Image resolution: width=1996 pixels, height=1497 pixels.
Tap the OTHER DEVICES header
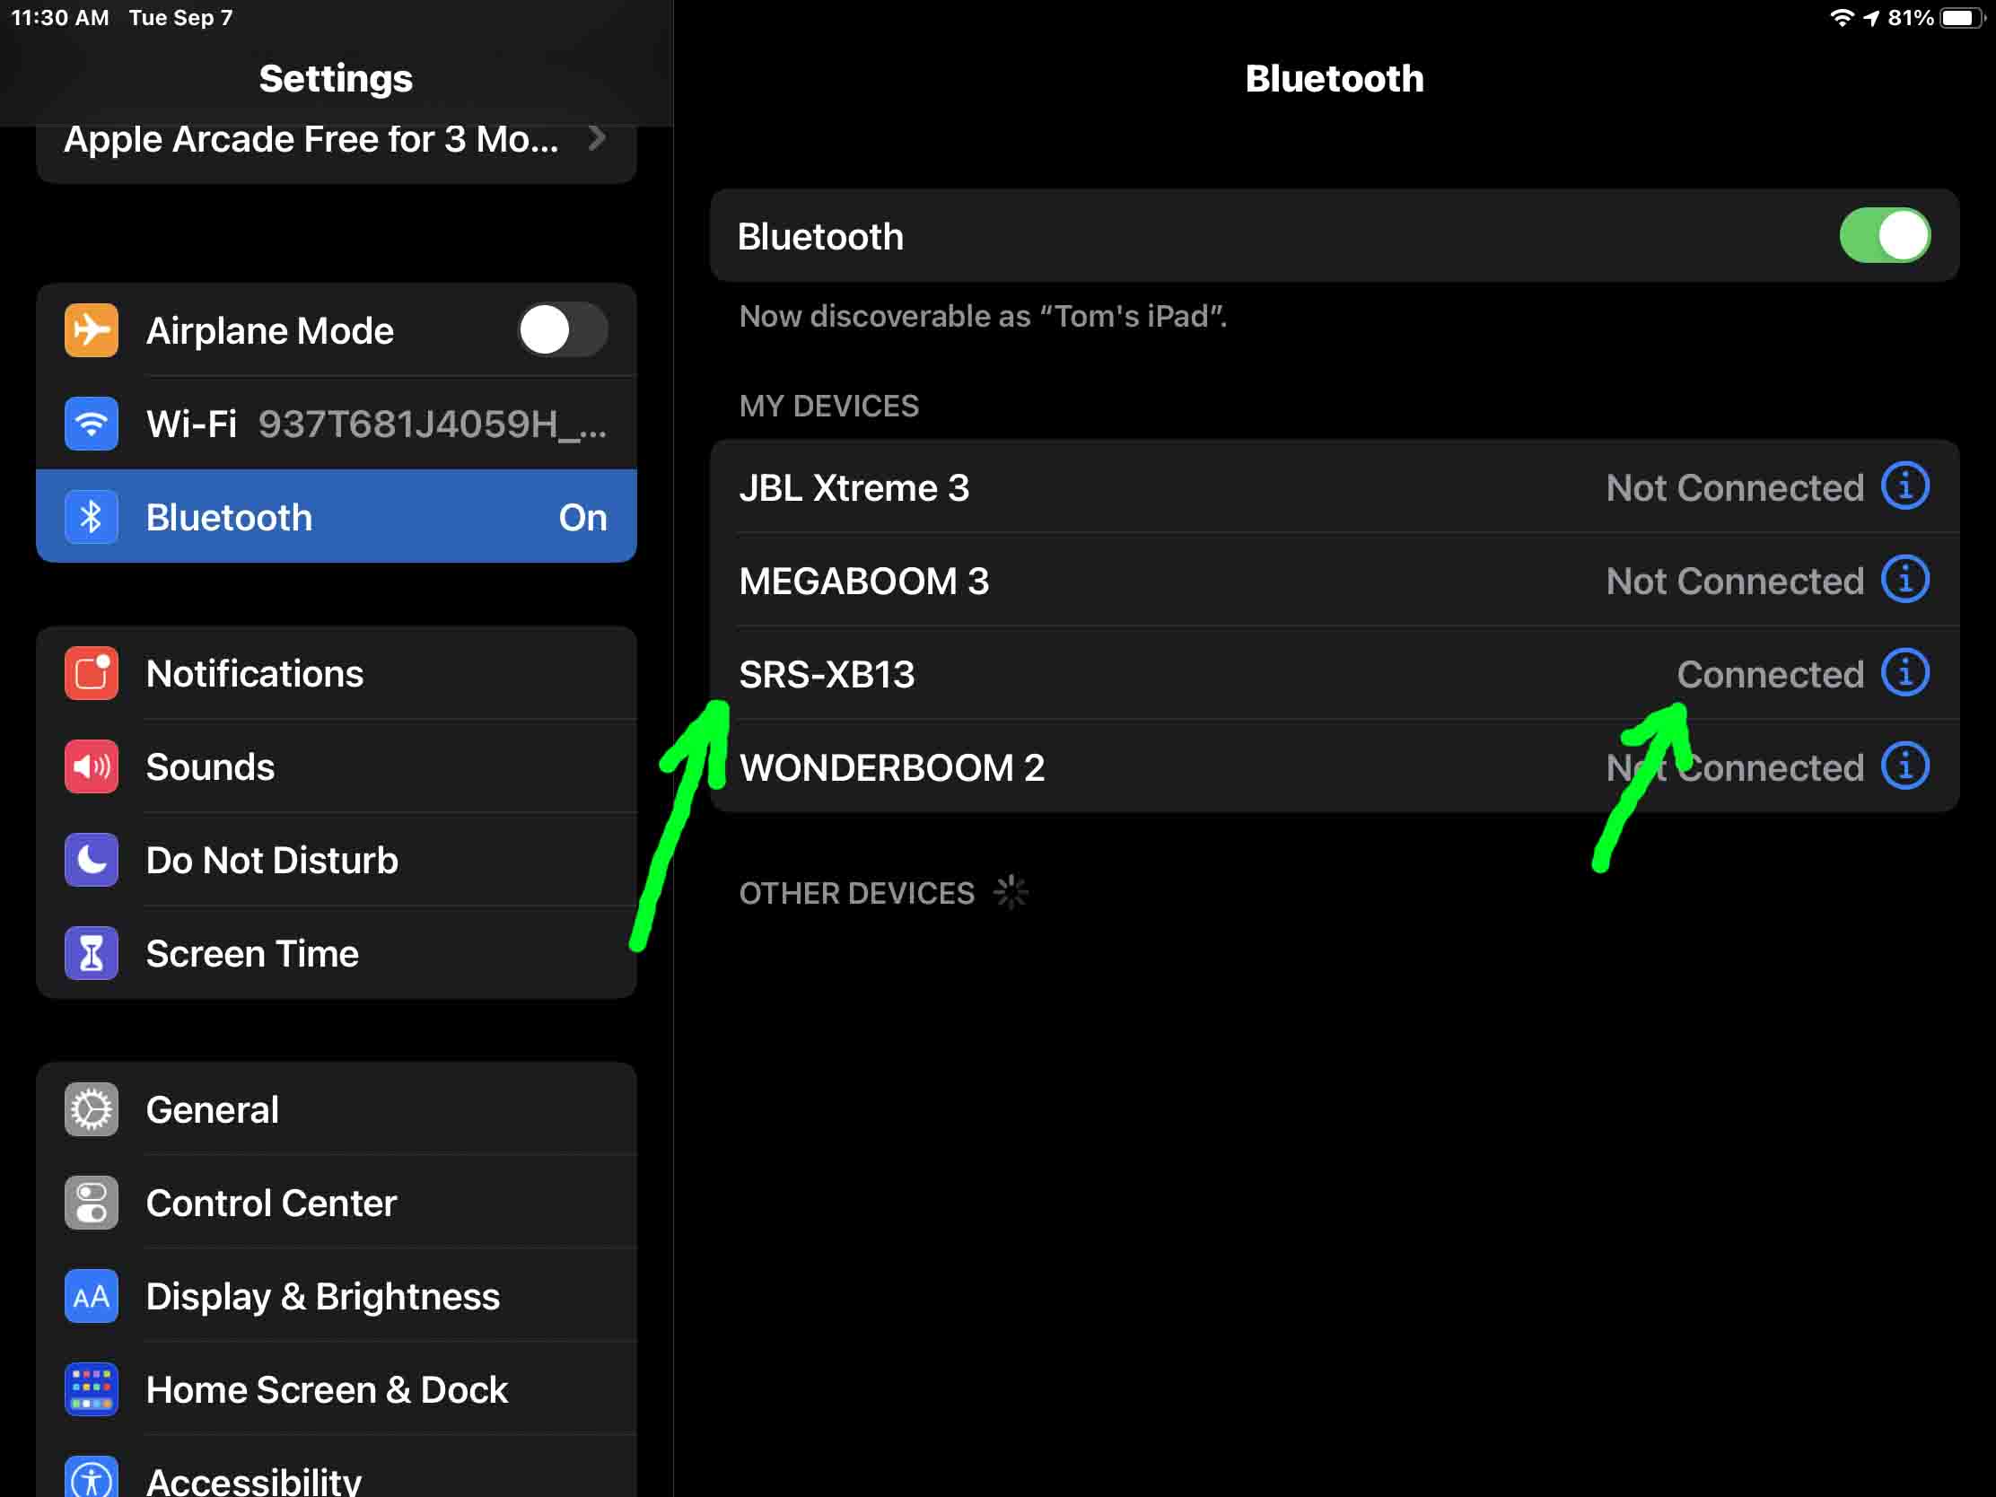[856, 892]
